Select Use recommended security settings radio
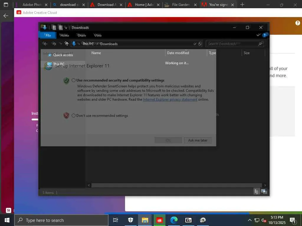The image size is (302, 226). 73,80
